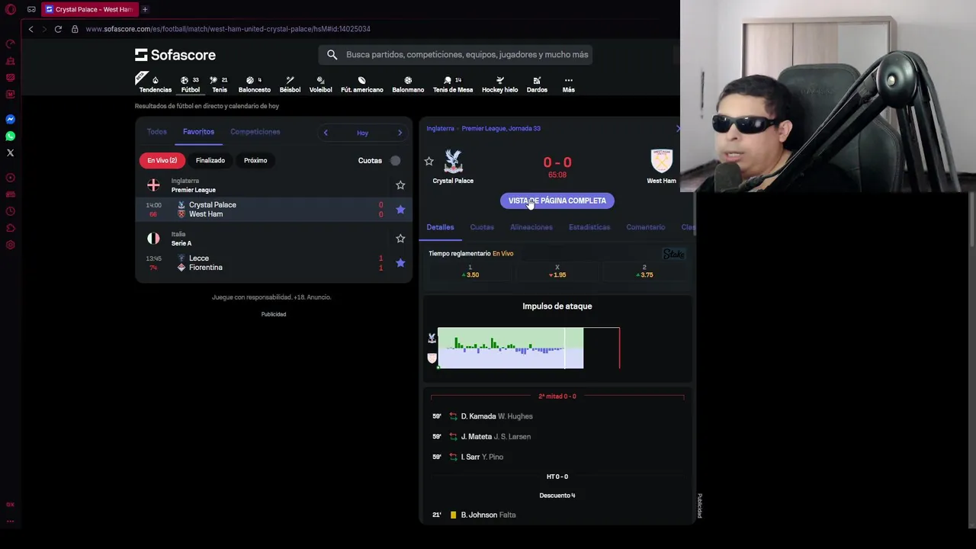Open Messenger in the Opera sidebar

(10, 119)
